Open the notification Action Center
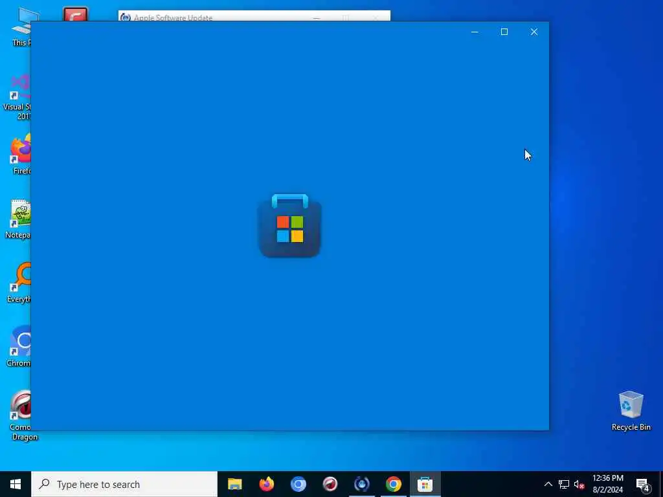The image size is (663, 497). pos(643,484)
